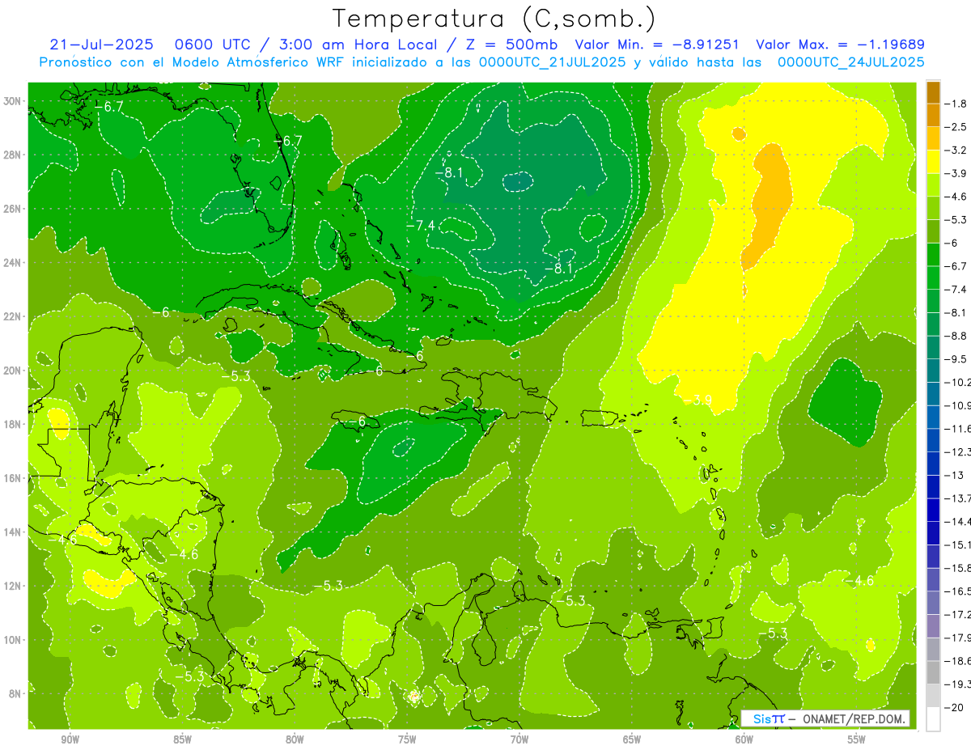971x750 pixels.
Task: Click the 18N latitude axis label
Action: [x=14, y=424]
